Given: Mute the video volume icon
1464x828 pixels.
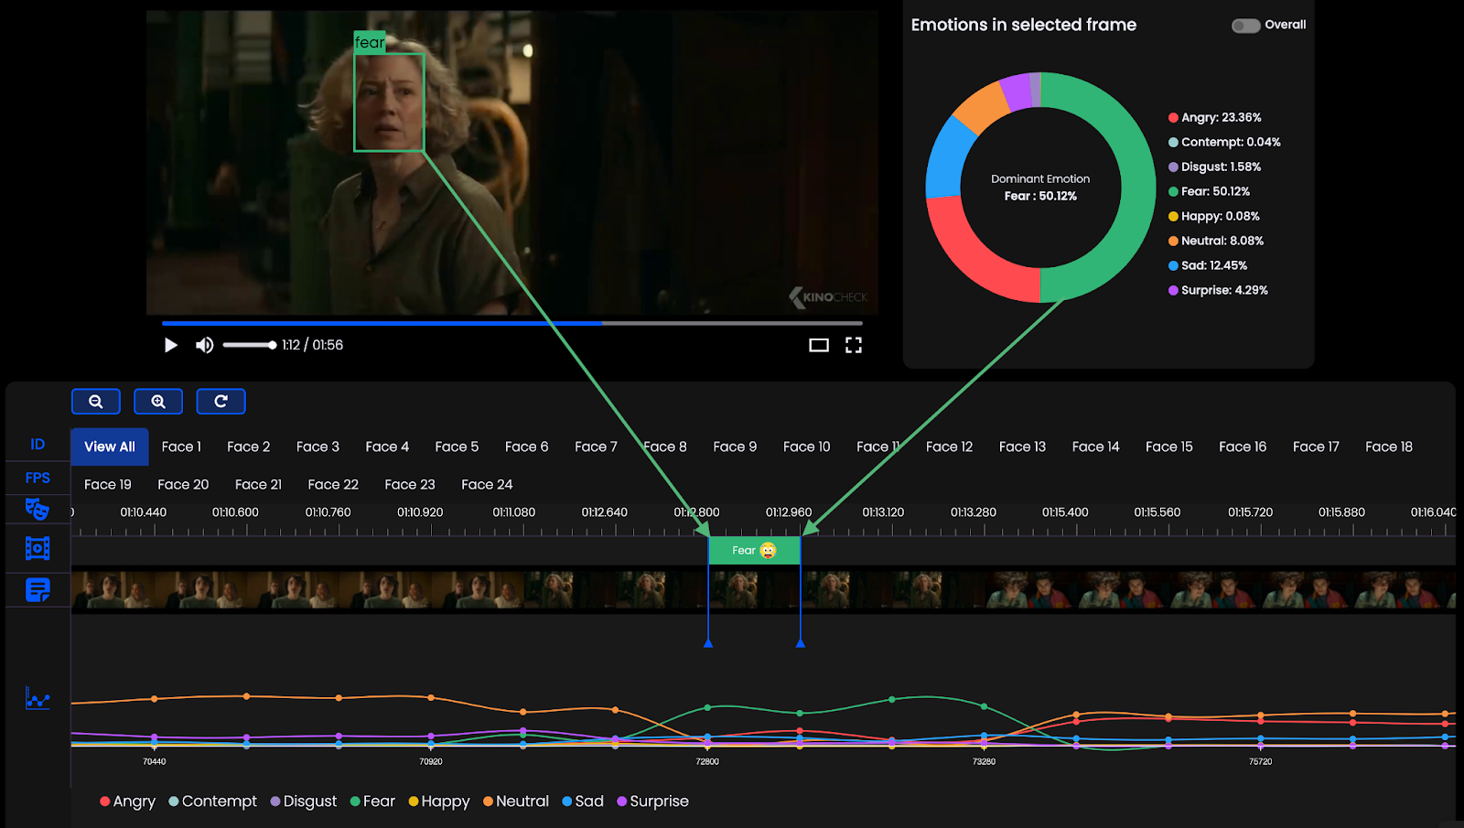Looking at the screenshot, I should coord(204,345).
